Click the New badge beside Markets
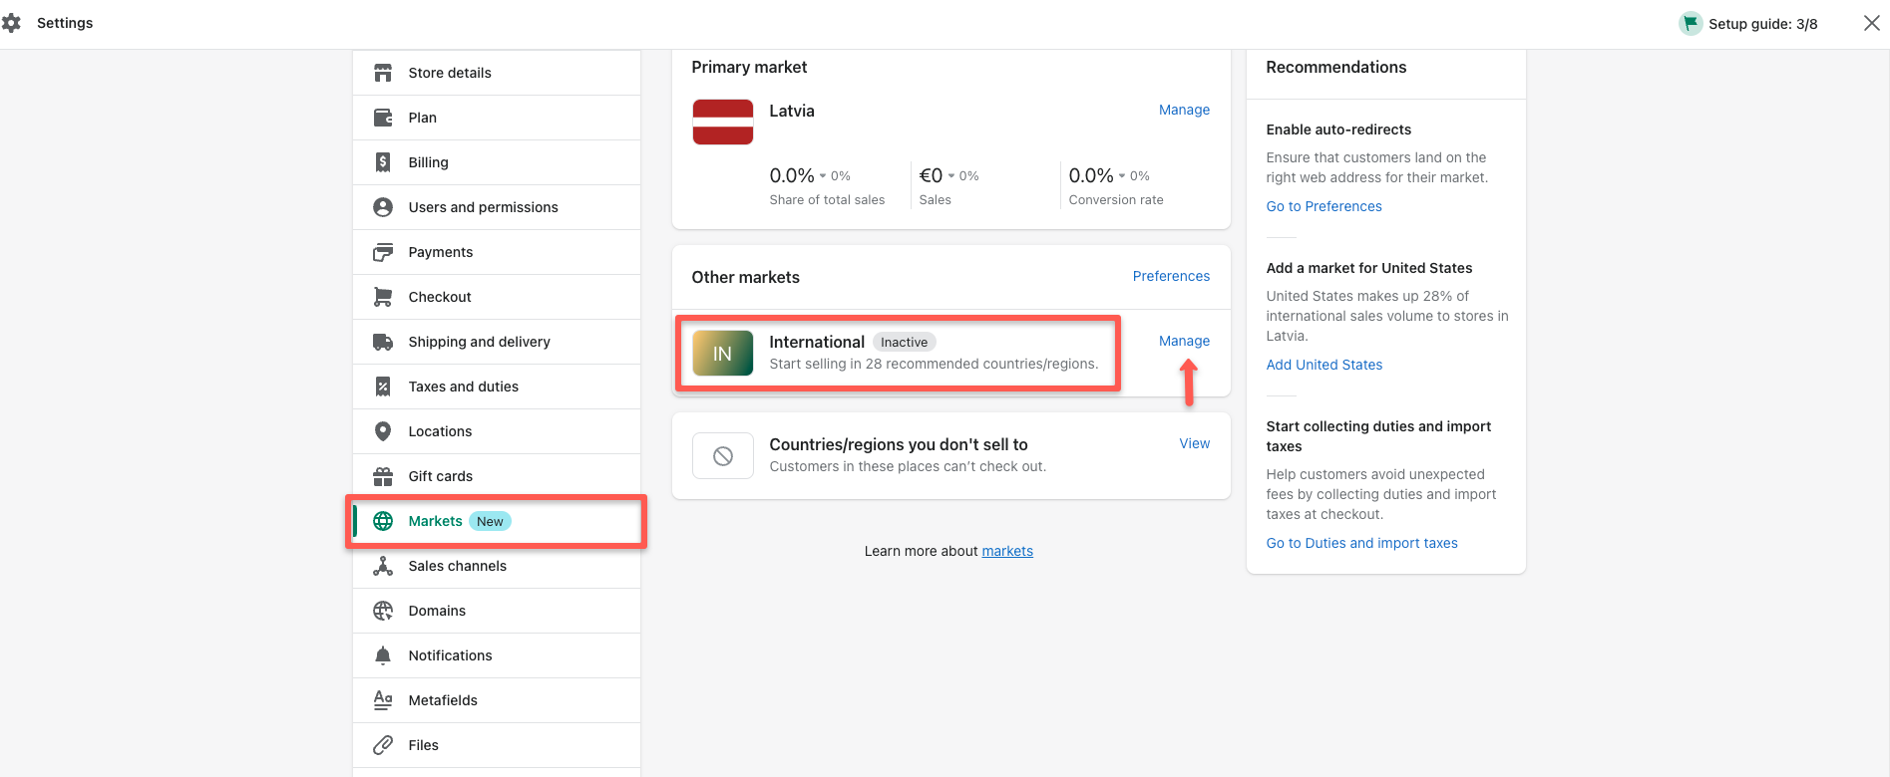1890x777 pixels. click(x=490, y=521)
